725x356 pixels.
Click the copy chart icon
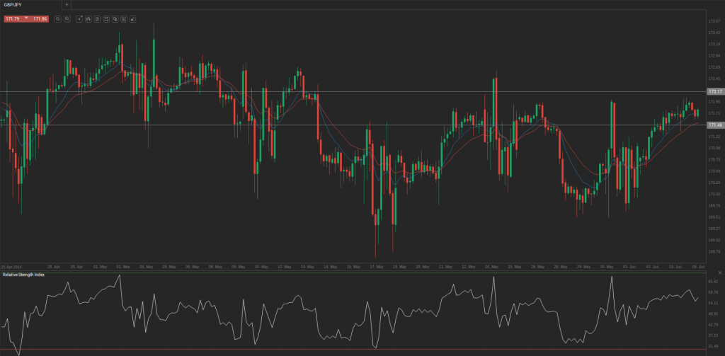pos(115,19)
